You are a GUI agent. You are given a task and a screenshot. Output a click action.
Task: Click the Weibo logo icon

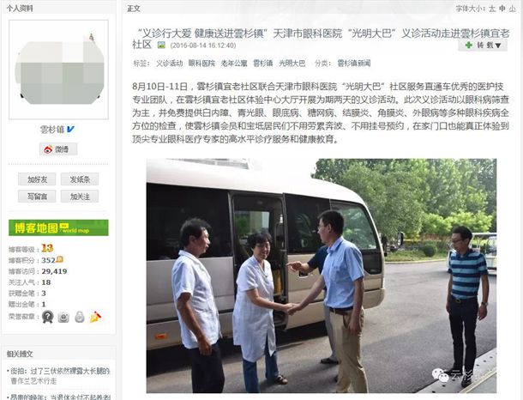point(49,149)
